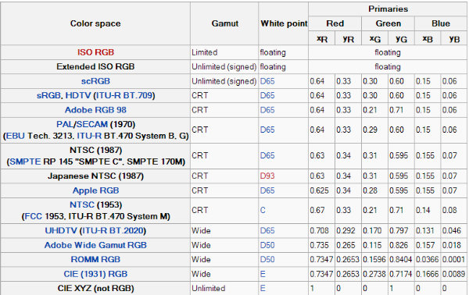Click D50 in Adobe Wide Gamut row
Image resolution: width=469 pixels, height=295 pixels.
pos(267,245)
